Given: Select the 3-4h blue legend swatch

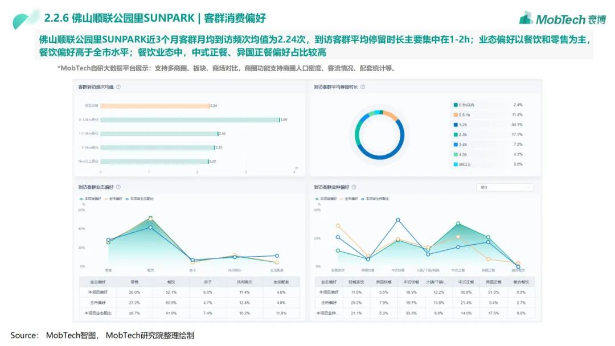Looking at the screenshot, I should click(x=456, y=145).
